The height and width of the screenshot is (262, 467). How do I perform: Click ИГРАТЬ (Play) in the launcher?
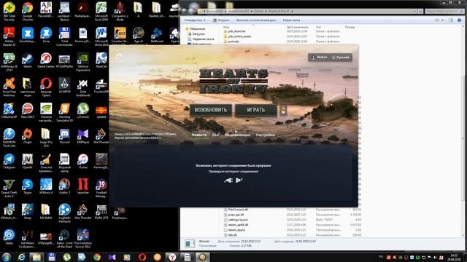[256, 110]
